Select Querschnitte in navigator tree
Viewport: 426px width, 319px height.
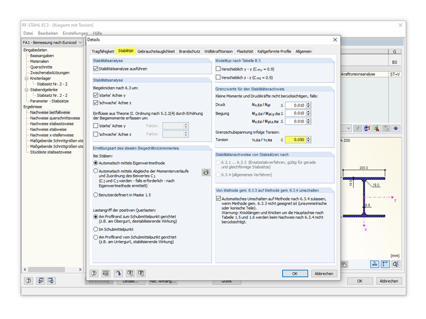(x=41, y=67)
